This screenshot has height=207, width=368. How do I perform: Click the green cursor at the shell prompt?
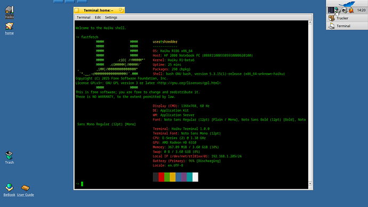(x=82, y=184)
